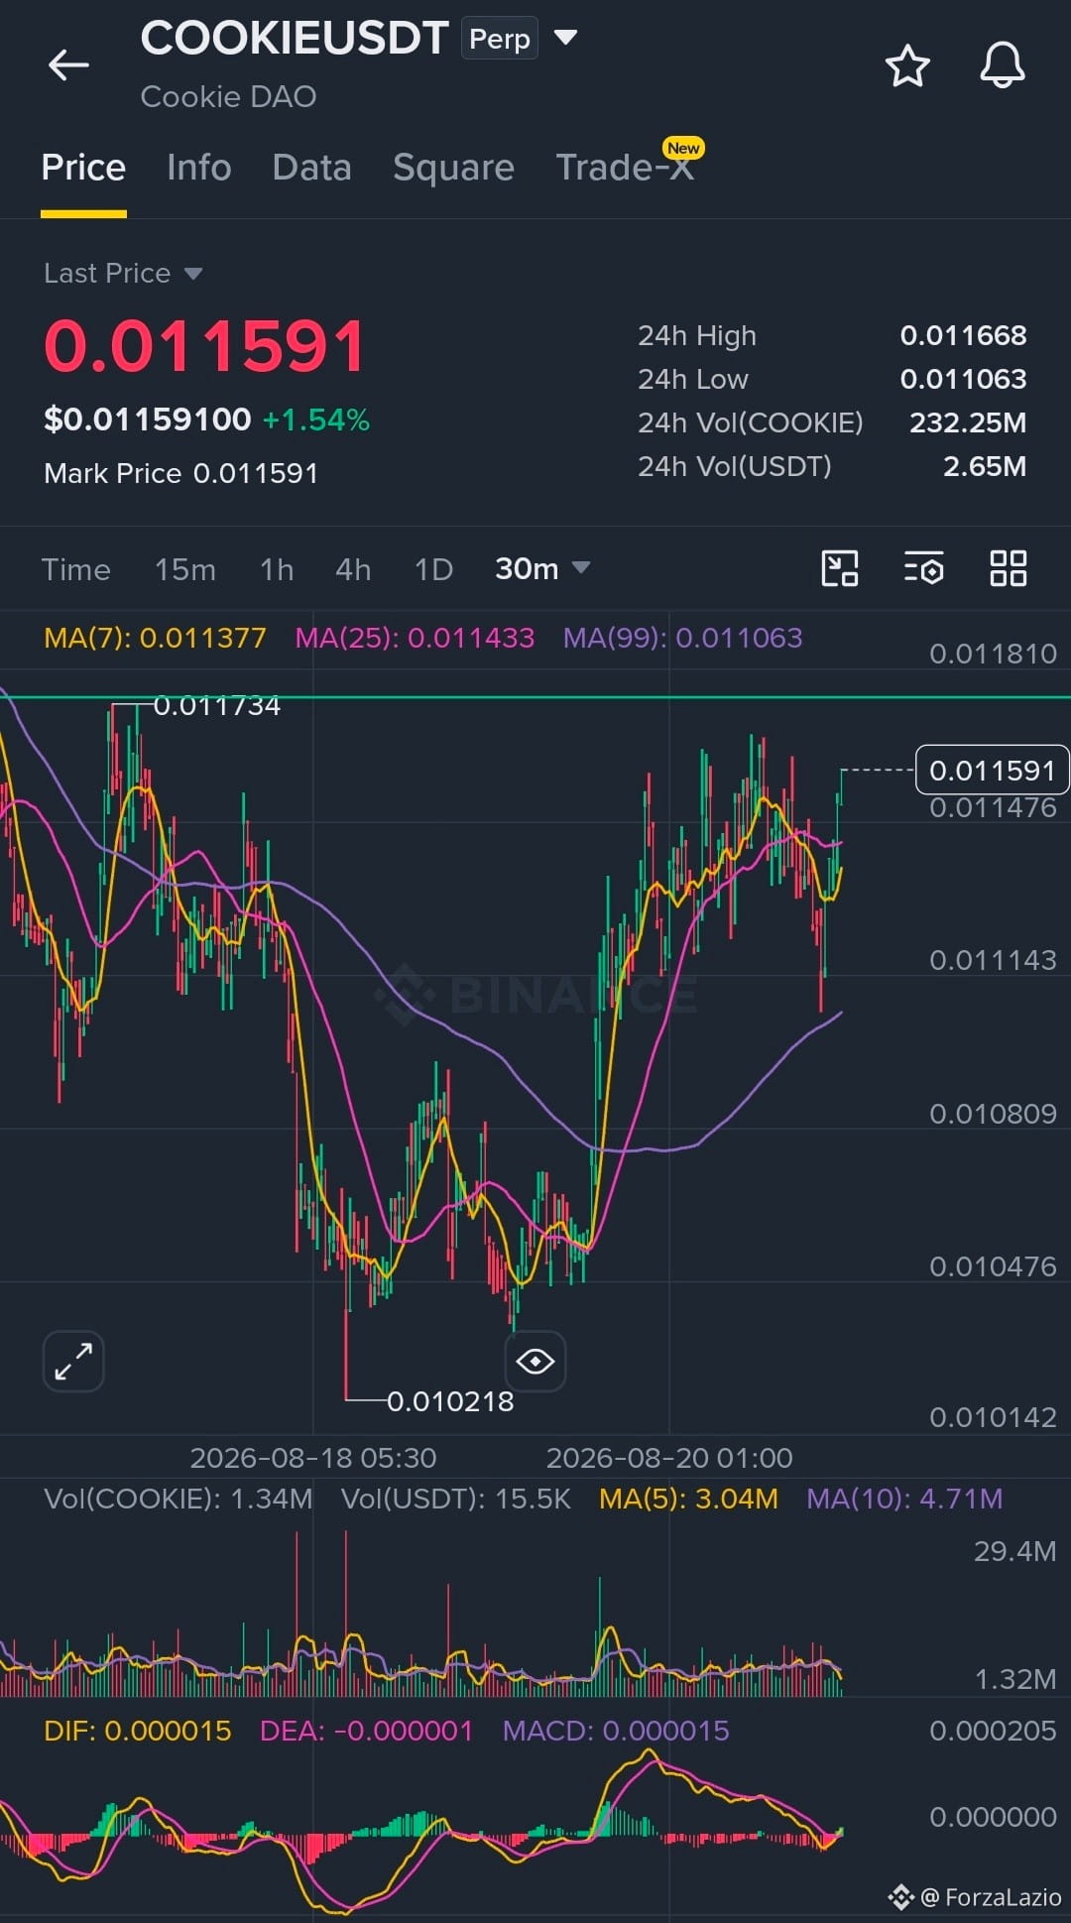Viewport: 1071px width, 1923px height.
Task: Select the 4h chart interval
Action: point(353,569)
